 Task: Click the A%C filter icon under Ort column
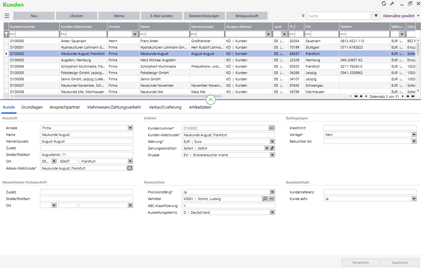pyautogui.click(x=308, y=34)
